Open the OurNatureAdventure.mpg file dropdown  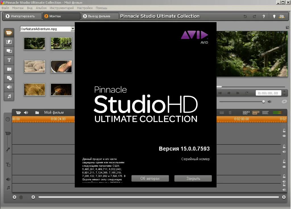pos(73,29)
